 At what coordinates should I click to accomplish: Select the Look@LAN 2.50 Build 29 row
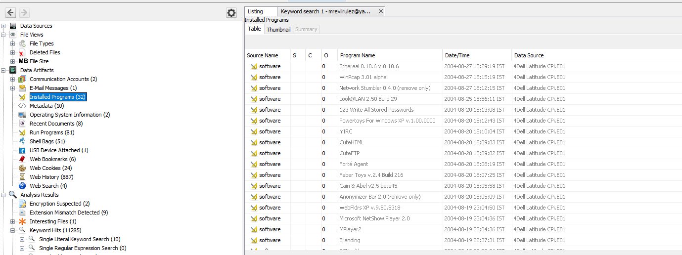[x=463, y=99]
